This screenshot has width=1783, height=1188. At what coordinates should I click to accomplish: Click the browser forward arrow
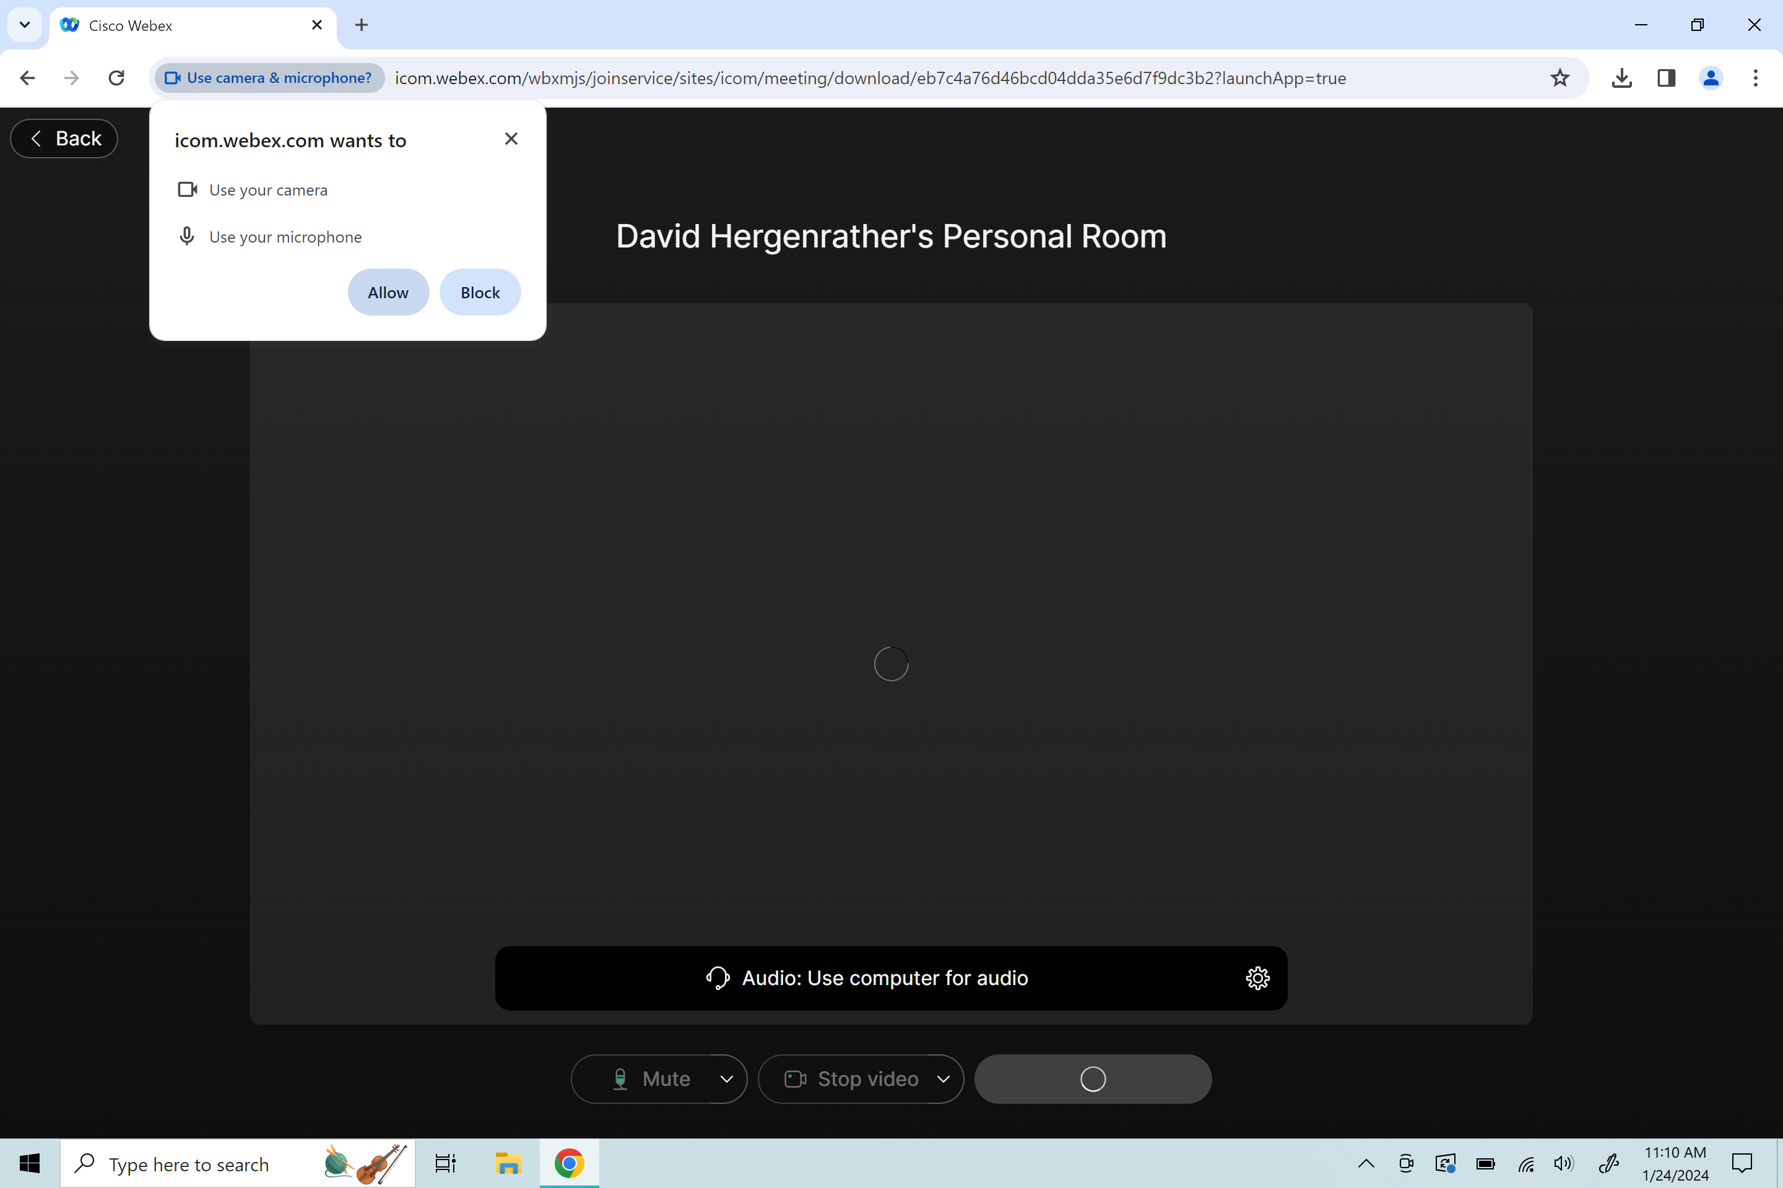[x=71, y=78]
